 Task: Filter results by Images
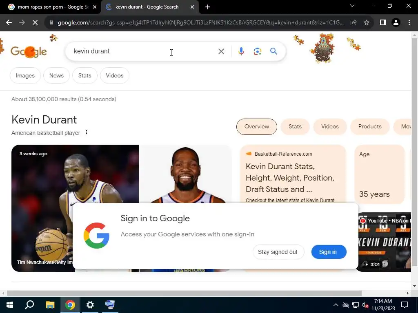pos(25,75)
